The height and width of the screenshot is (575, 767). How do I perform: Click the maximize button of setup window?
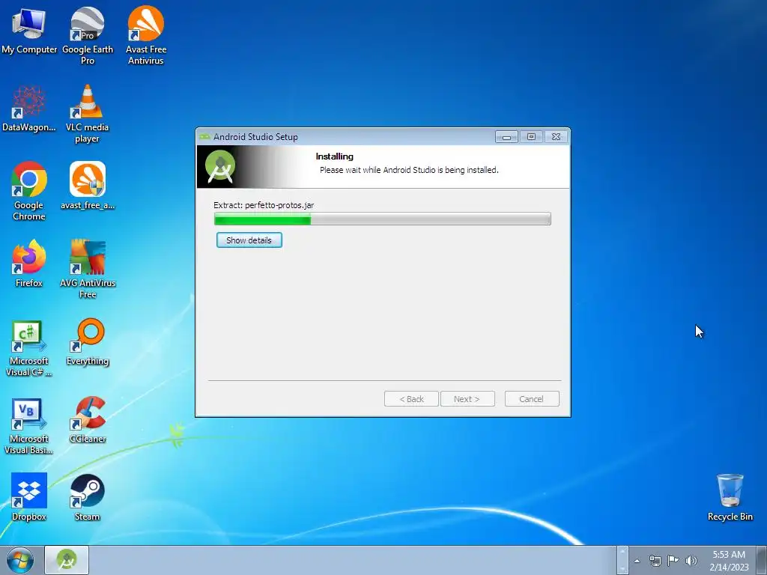[x=531, y=137]
